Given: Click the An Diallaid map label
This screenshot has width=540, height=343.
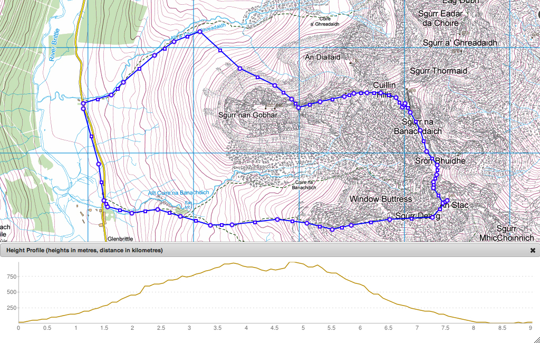Looking at the screenshot, I should tap(323, 57).
